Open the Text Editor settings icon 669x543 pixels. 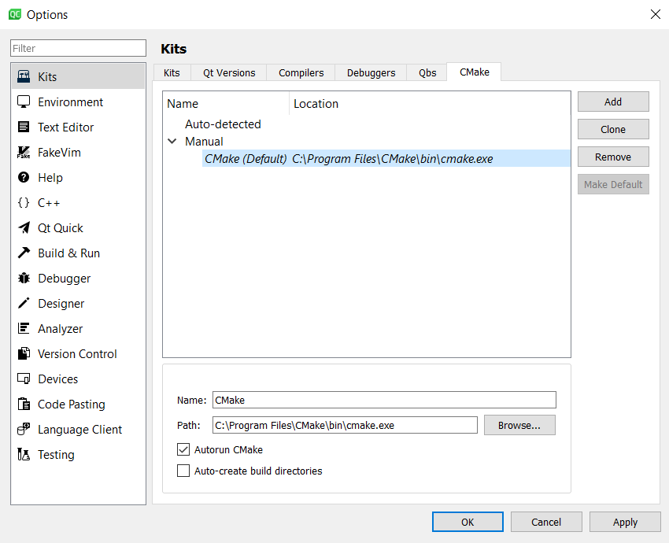24,127
